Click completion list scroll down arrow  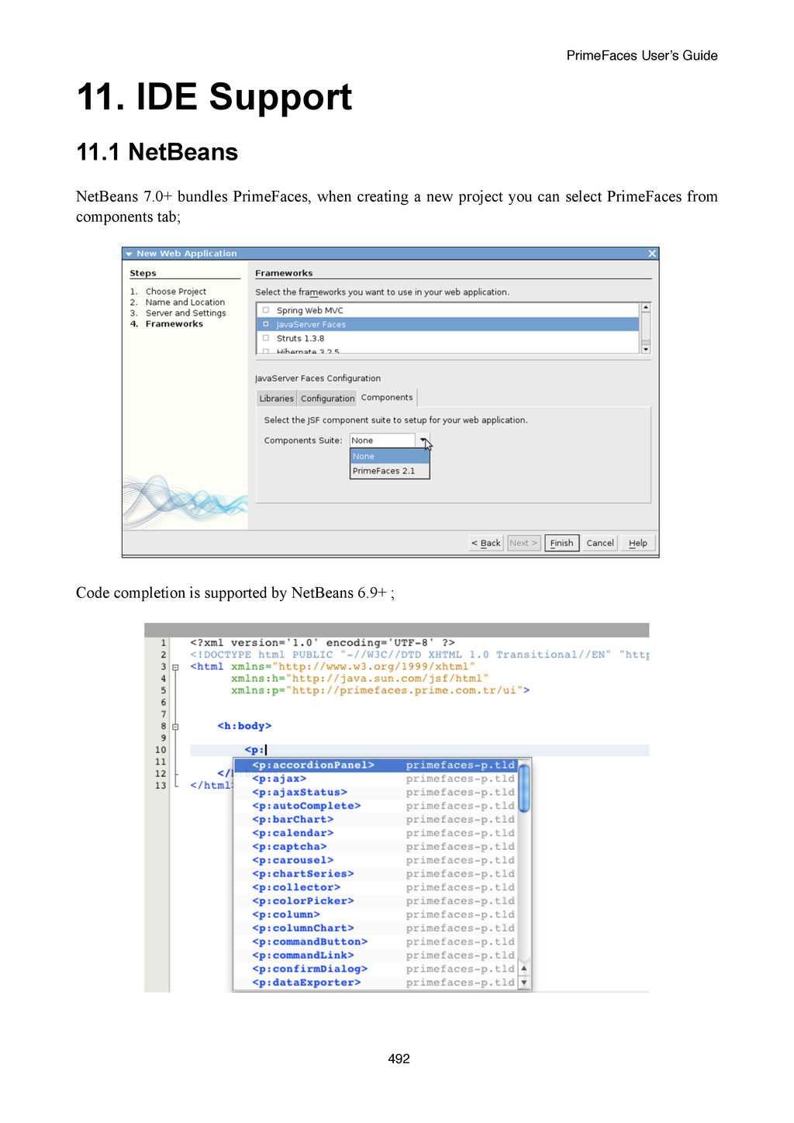[524, 983]
